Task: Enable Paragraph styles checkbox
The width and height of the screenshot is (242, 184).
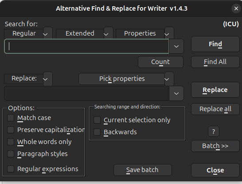Action: pyautogui.click(x=11, y=154)
